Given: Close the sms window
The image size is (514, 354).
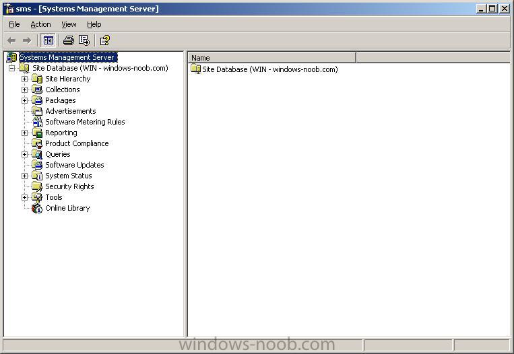Looking at the screenshot, I should (504, 9).
